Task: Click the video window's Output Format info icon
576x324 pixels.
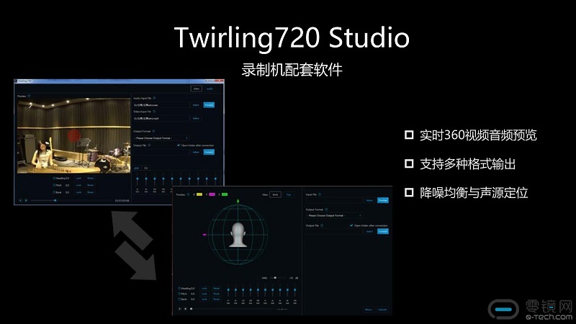Action: [x=153, y=131]
